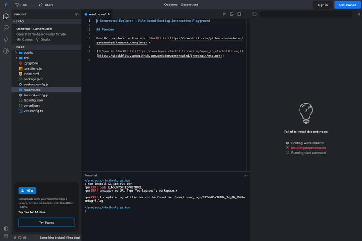This screenshot has width=362, height=241.
Task: Select readme.md in file tree
Action: point(47,90)
